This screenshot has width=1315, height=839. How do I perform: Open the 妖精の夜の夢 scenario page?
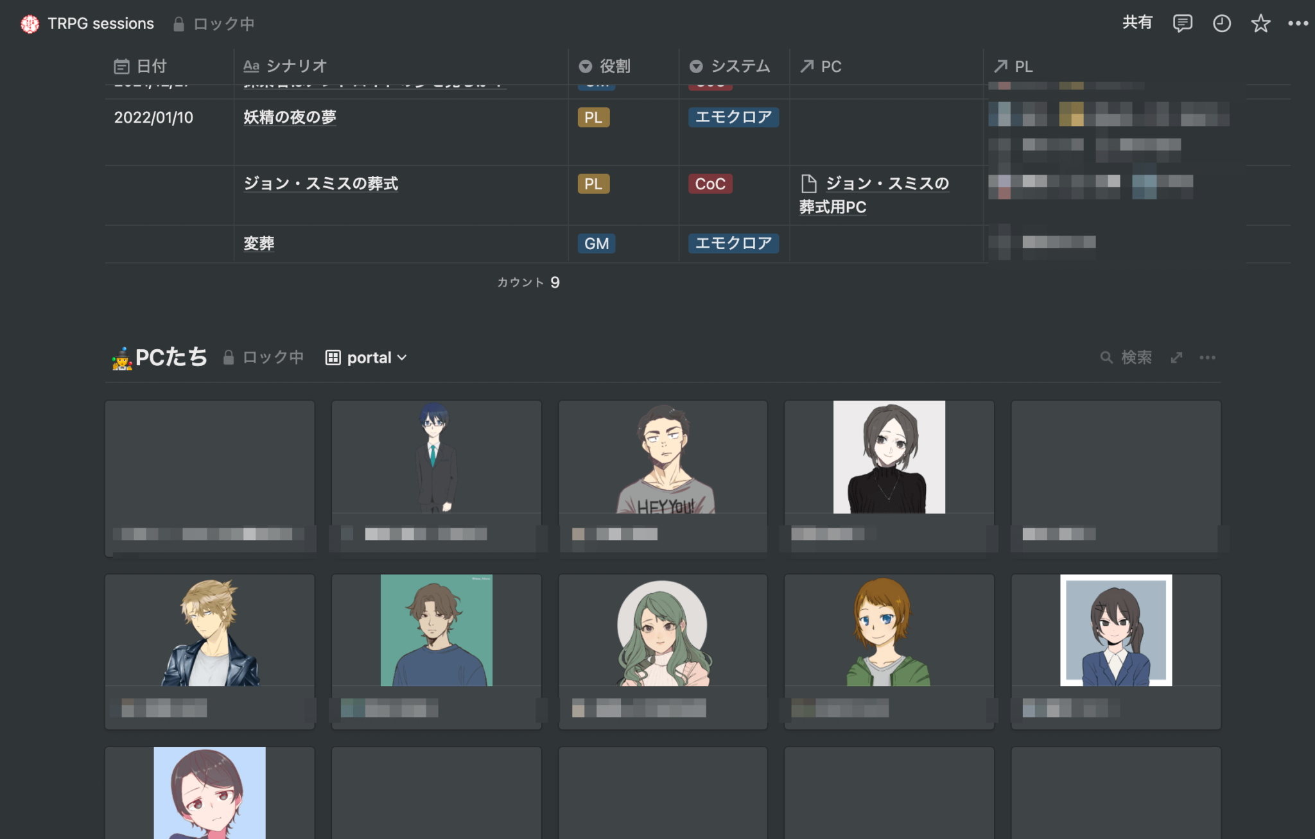click(289, 117)
